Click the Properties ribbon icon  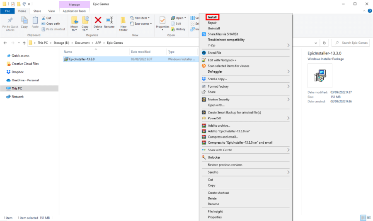click(x=162, y=20)
